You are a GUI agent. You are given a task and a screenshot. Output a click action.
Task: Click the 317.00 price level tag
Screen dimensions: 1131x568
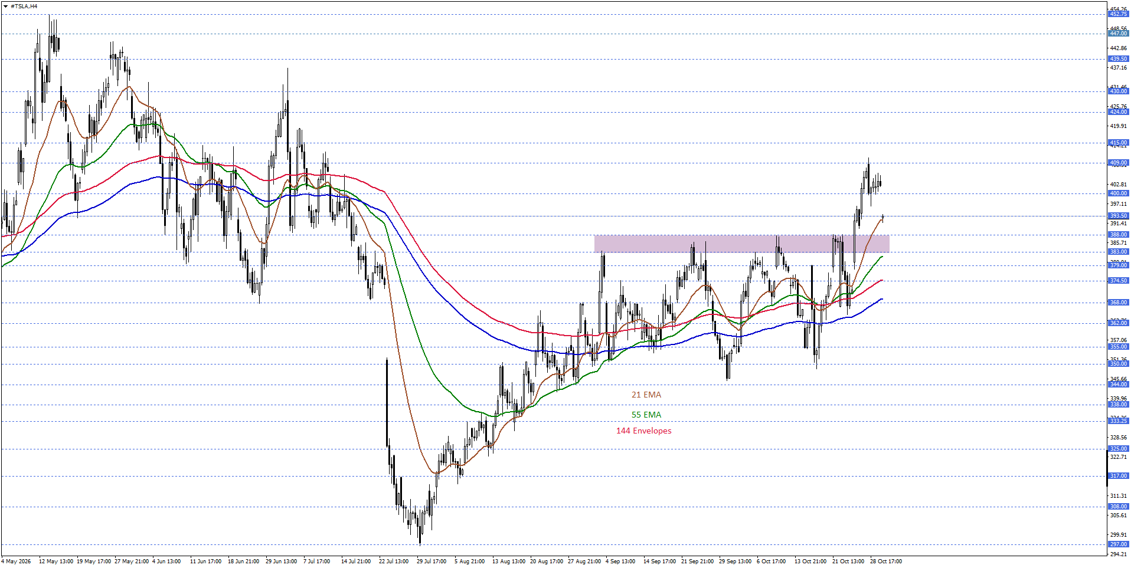pyautogui.click(x=1118, y=476)
